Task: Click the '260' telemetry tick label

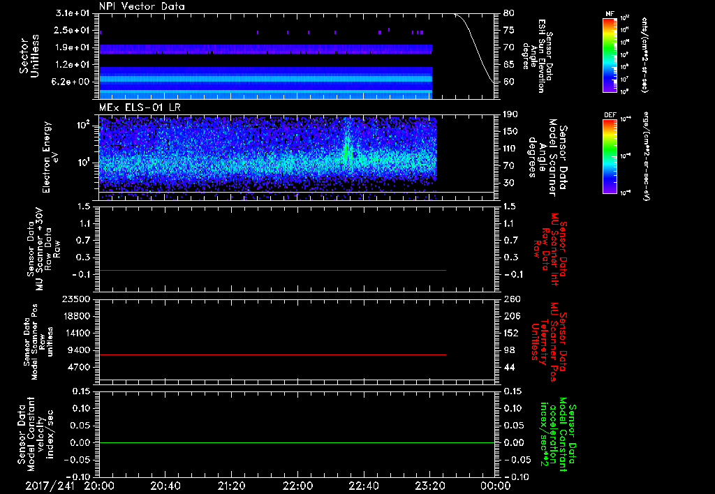Action: [511, 299]
